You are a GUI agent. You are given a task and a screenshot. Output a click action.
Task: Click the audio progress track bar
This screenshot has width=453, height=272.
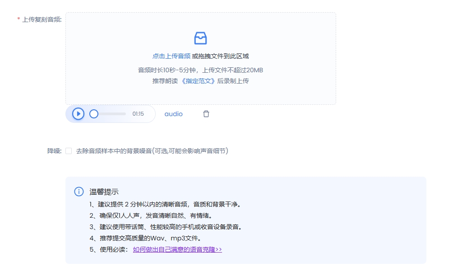[112, 114]
